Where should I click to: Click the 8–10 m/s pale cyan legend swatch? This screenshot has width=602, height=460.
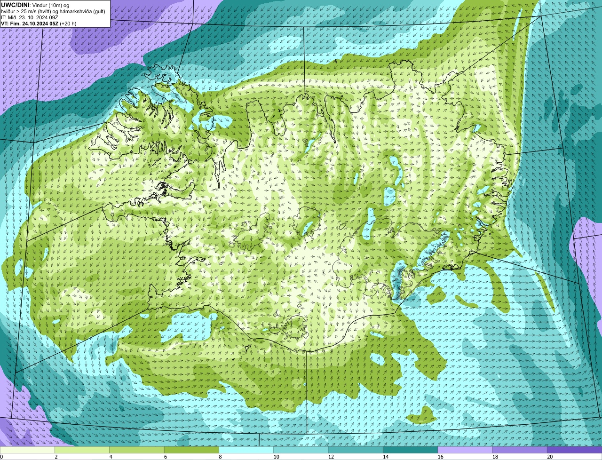pyautogui.click(x=246, y=450)
